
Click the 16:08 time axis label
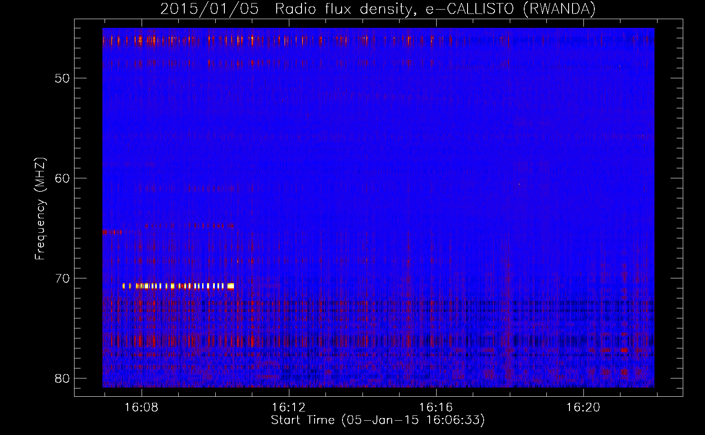point(142,408)
